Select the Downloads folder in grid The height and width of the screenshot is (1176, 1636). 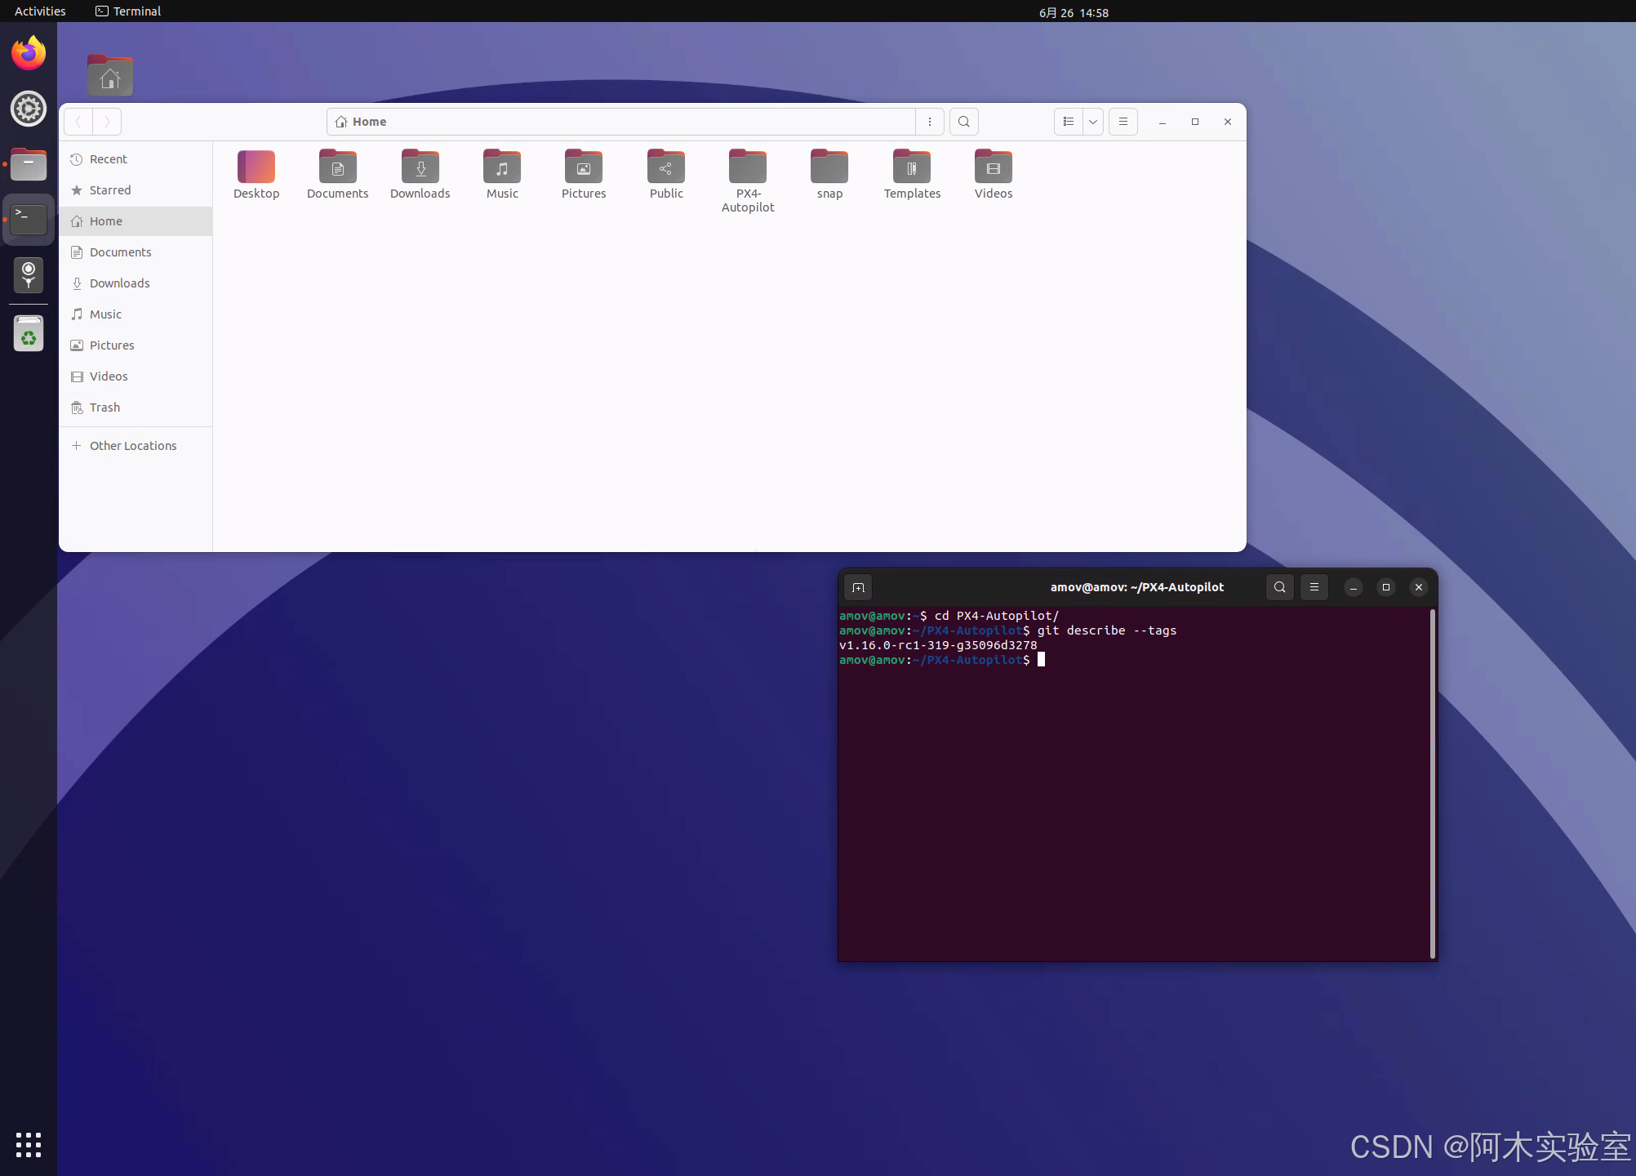[x=420, y=175]
